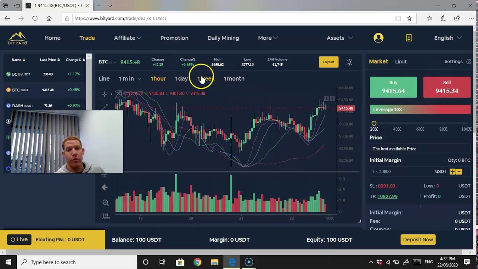
Task: Select the DASH coin icon
Action: (x=9, y=105)
